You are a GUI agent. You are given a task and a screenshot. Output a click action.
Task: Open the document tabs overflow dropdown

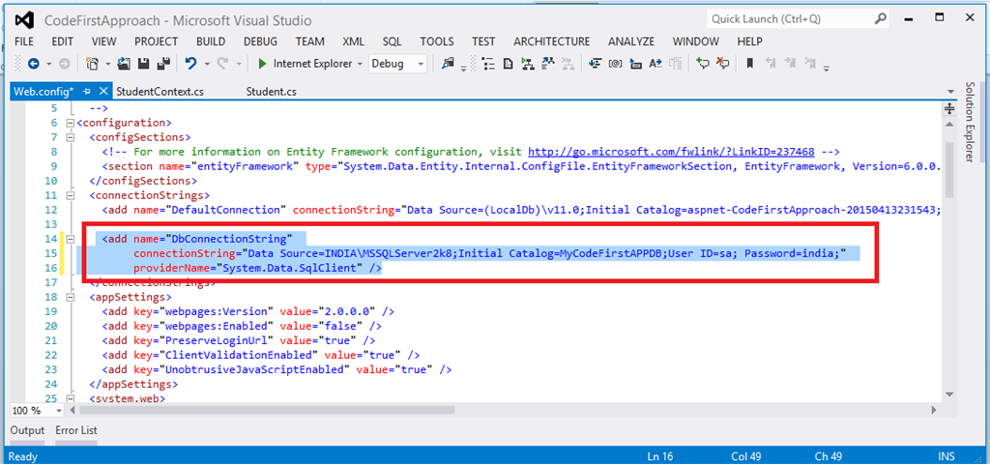950,92
